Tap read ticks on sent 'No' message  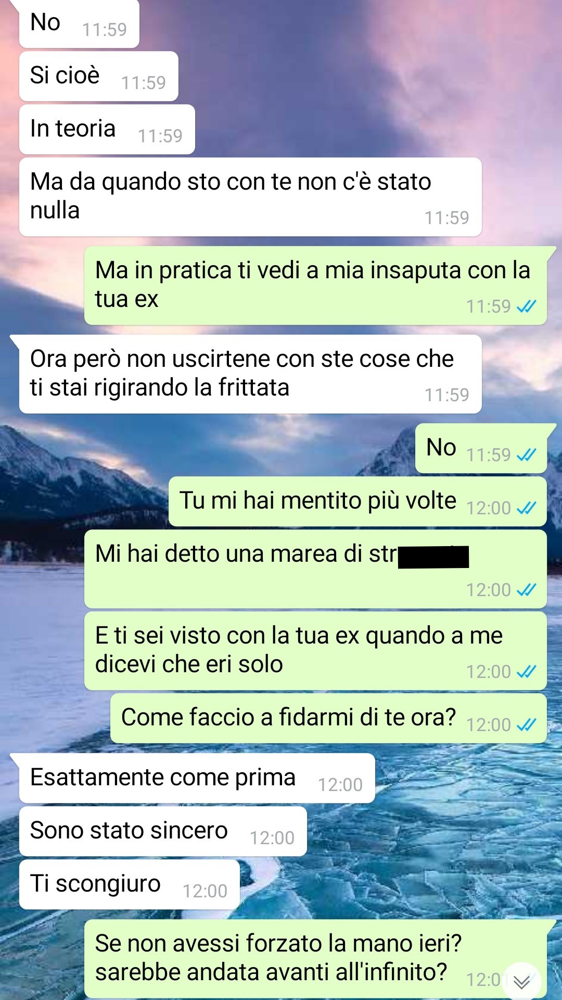click(526, 455)
